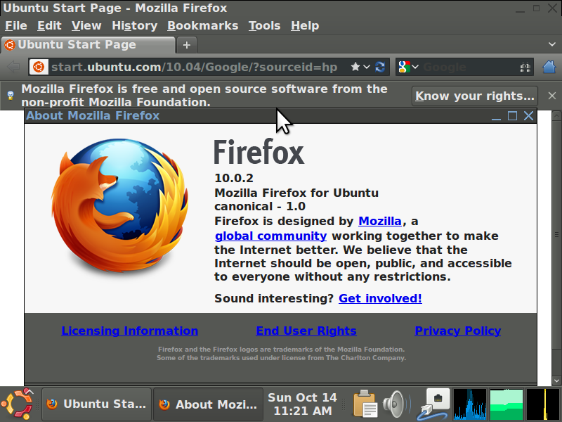The image size is (562, 422).
Task: Open the bookmark star dropdown arrow
Action: pos(367,67)
